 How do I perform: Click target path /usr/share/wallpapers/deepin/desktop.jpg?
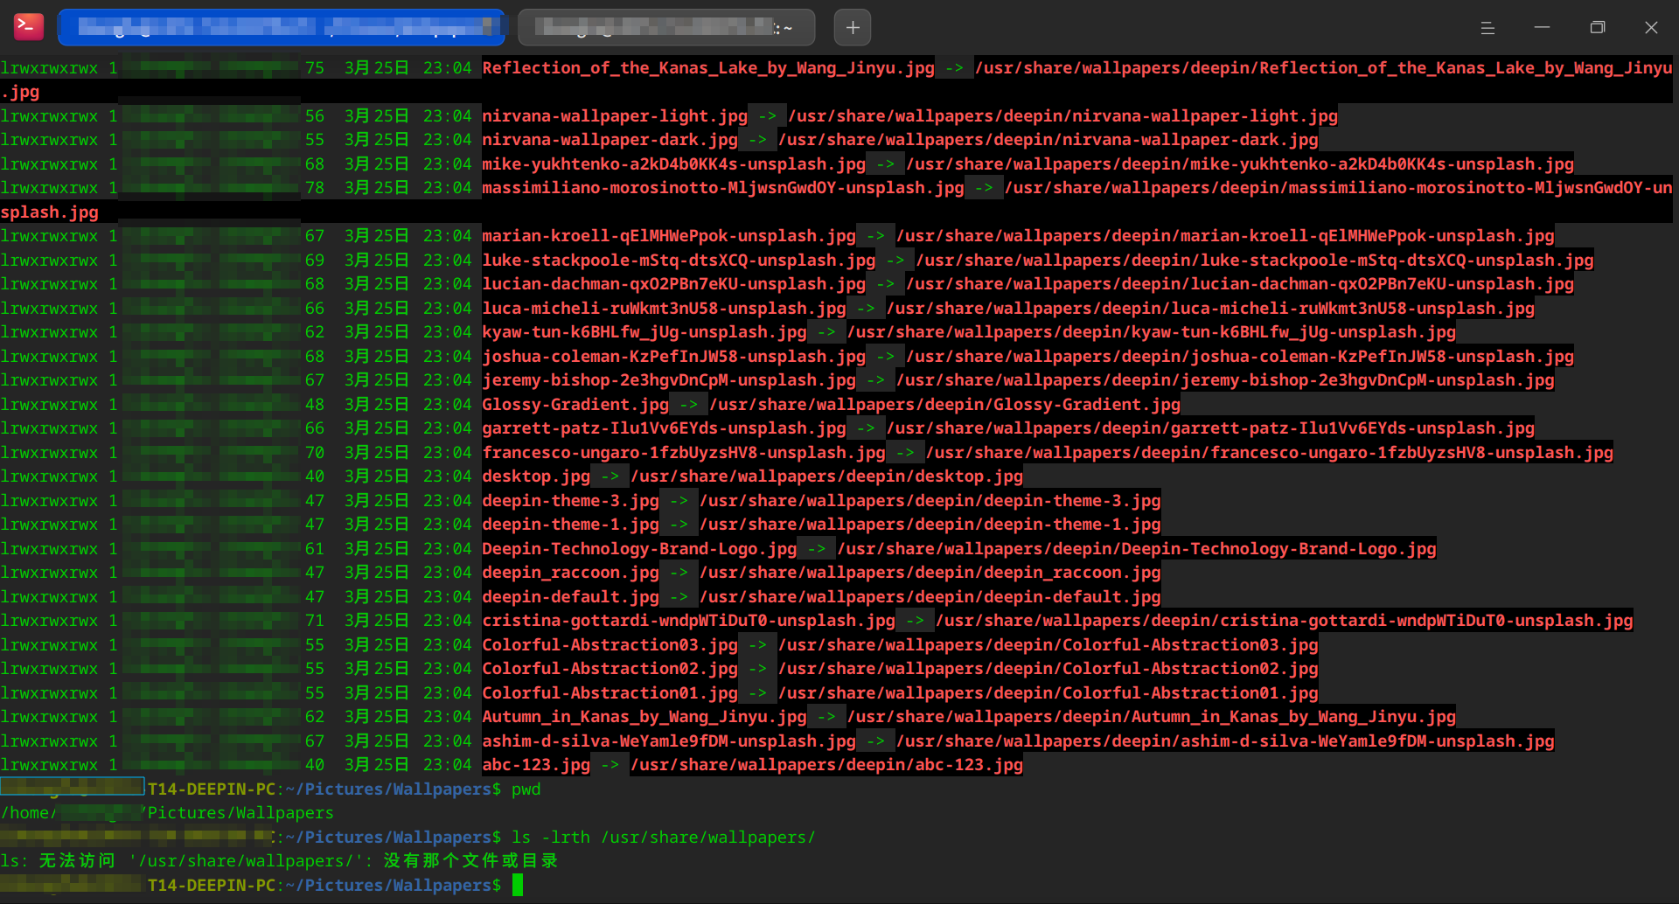[x=826, y=476]
